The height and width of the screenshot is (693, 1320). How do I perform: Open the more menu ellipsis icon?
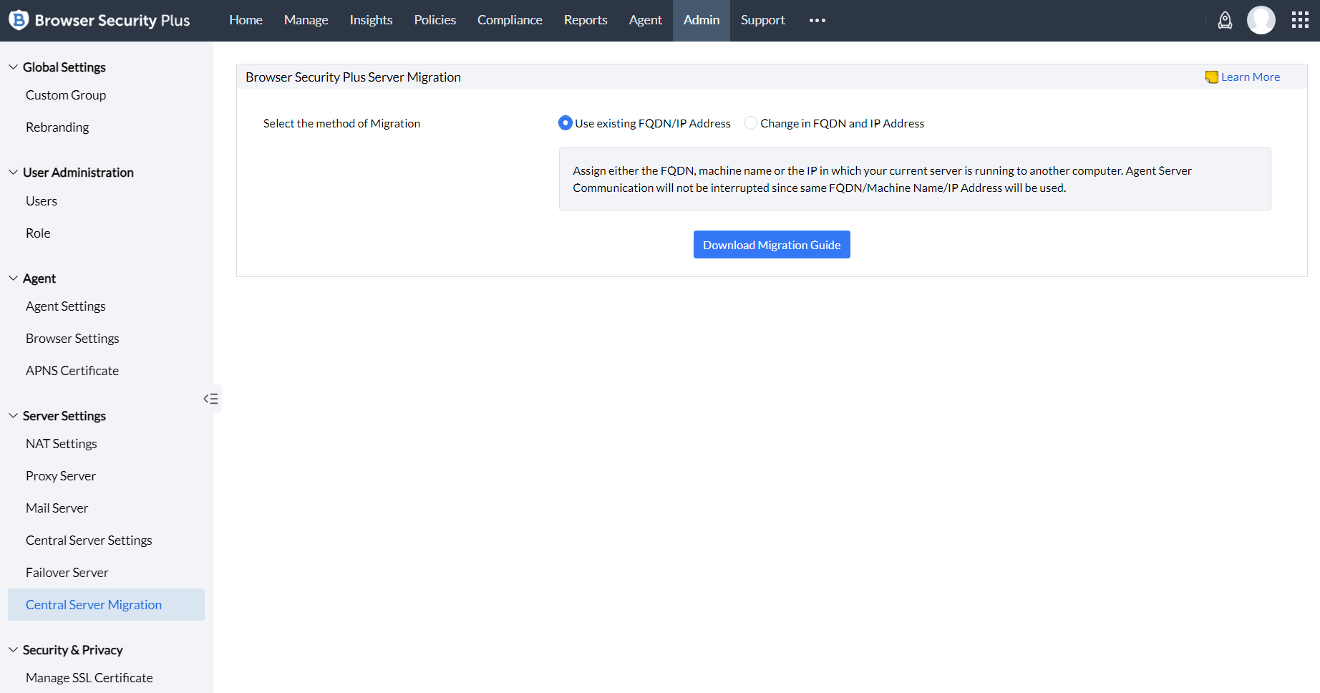pyautogui.click(x=817, y=20)
